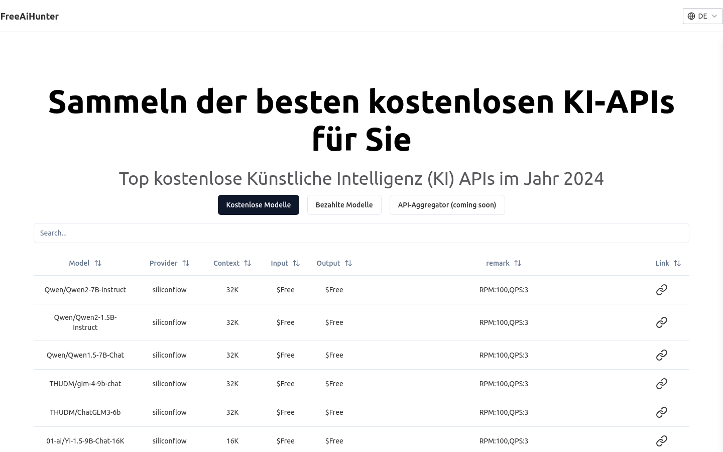Open link icon for Qwen/Qwen1.5-7B-Chat row
This screenshot has height=452, width=723.
click(662, 355)
